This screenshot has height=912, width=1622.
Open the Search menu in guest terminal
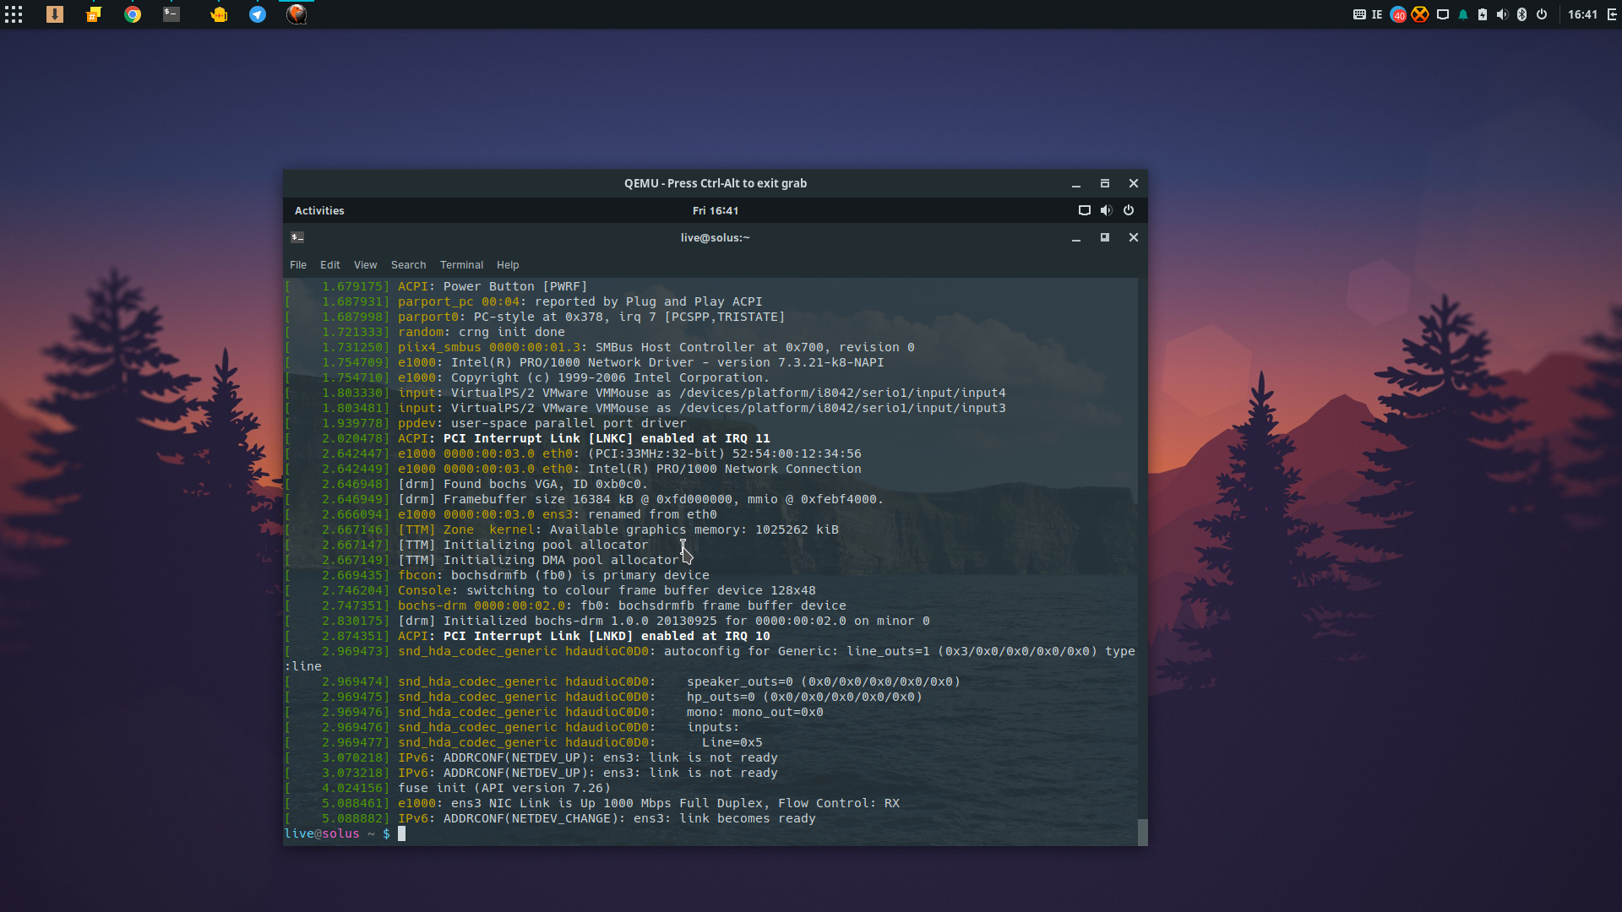point(409,264)
